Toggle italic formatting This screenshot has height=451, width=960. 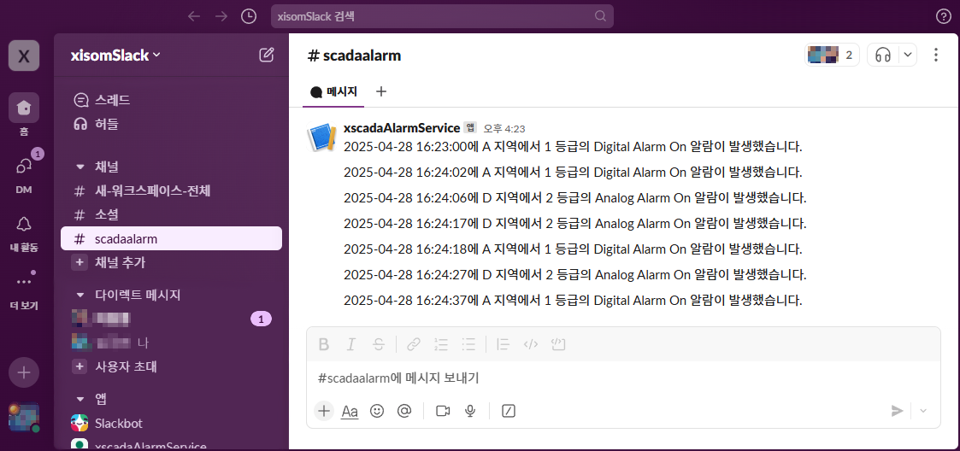(x=350, y=344)
